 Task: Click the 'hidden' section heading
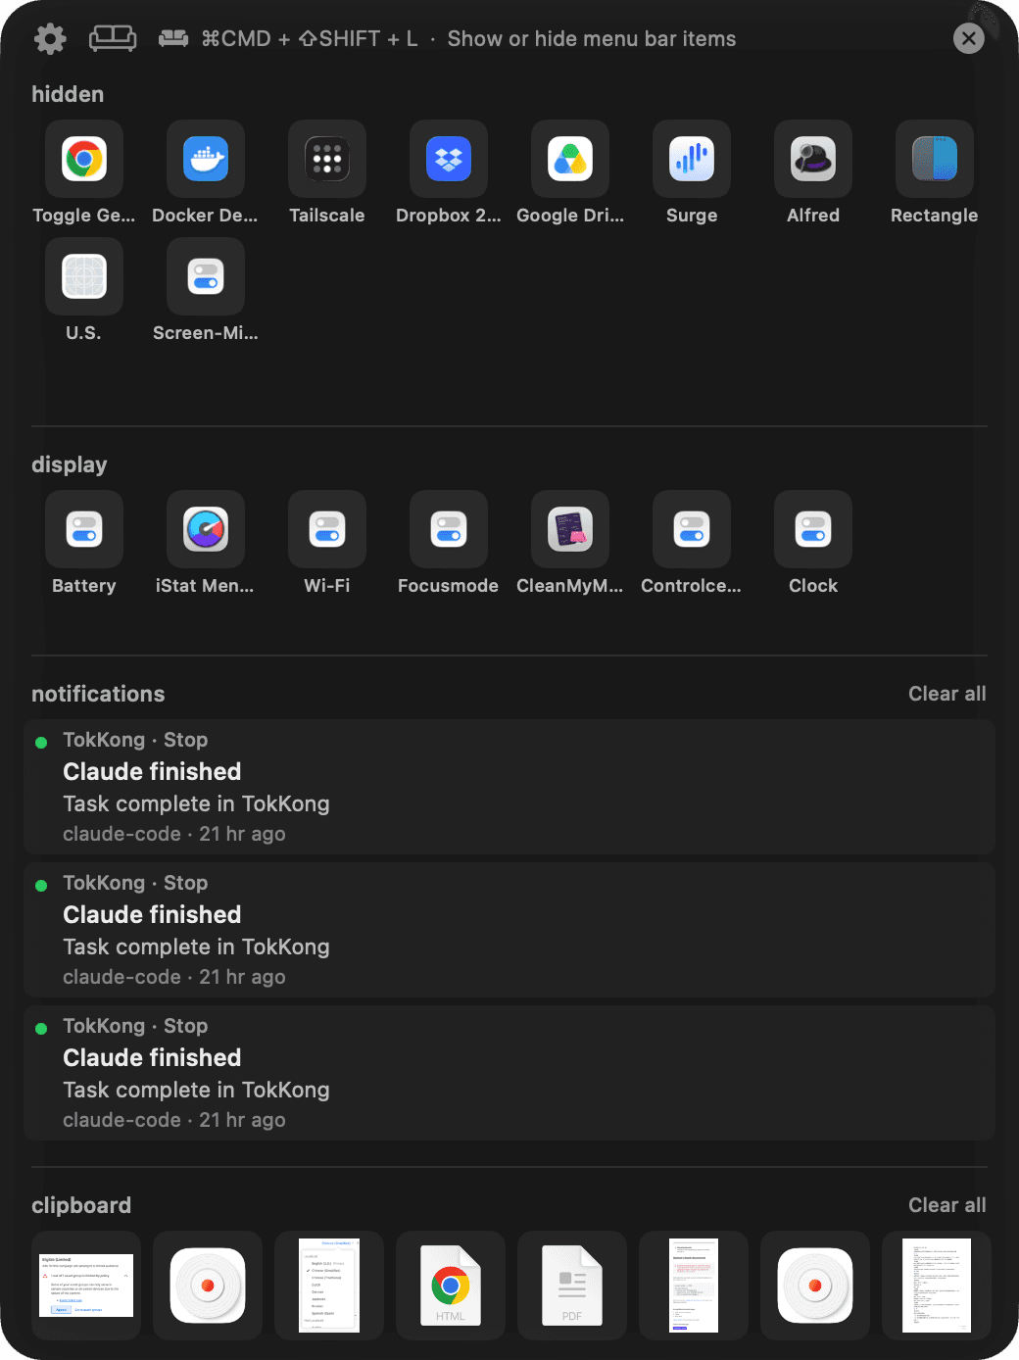[x=68, y=94]
